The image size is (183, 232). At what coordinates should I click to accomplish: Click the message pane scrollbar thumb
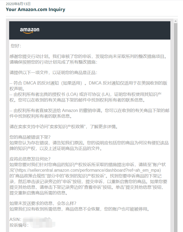(x=175, y=127)
